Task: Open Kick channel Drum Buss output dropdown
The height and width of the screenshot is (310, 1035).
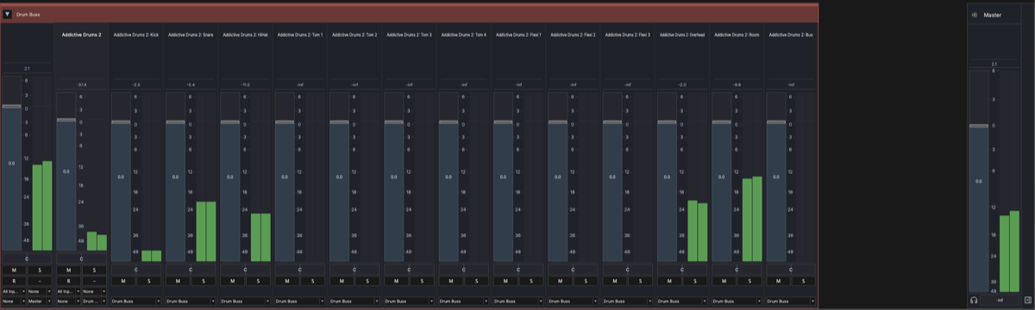Action: (137, 301)
